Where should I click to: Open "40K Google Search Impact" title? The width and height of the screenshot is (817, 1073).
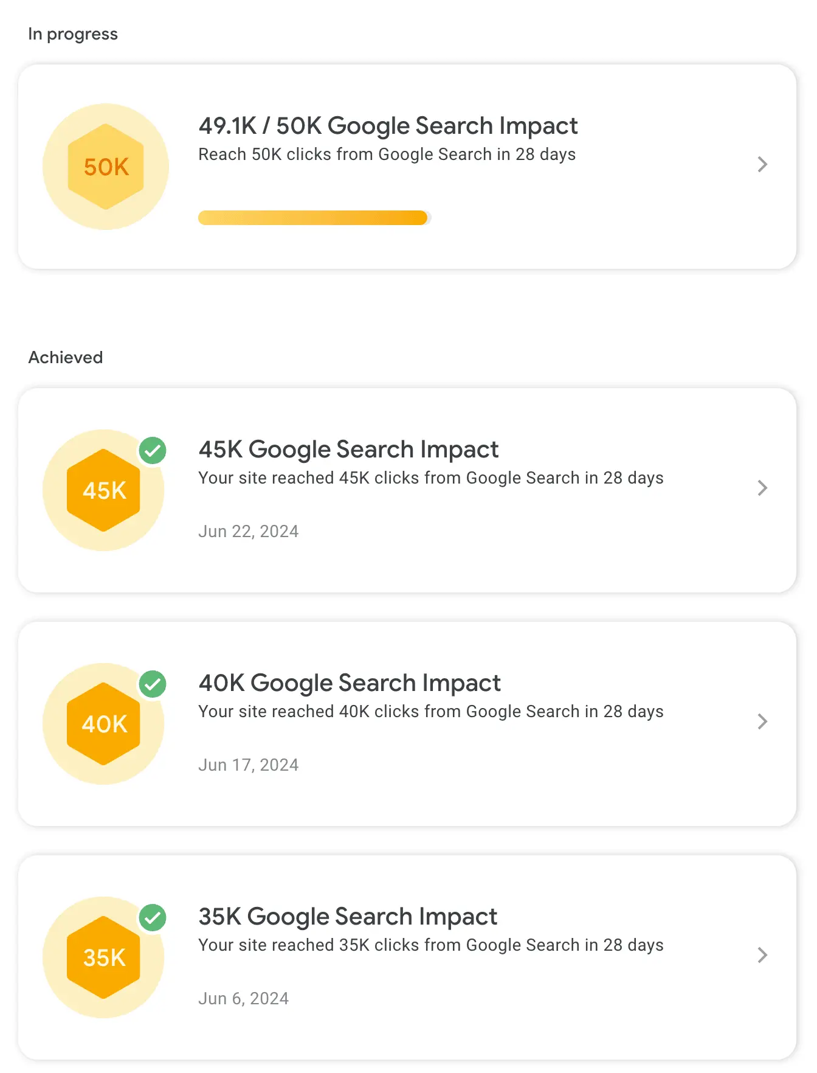coord(350,683)
